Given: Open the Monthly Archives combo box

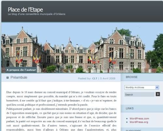Looking at the screenshot, I should pos(142,87).
